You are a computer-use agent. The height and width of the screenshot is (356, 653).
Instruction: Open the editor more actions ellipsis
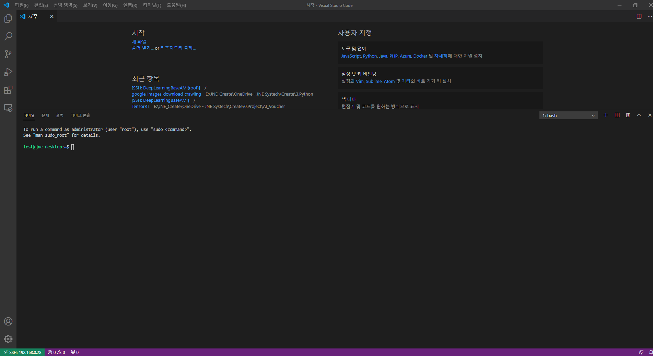(650, 16)
